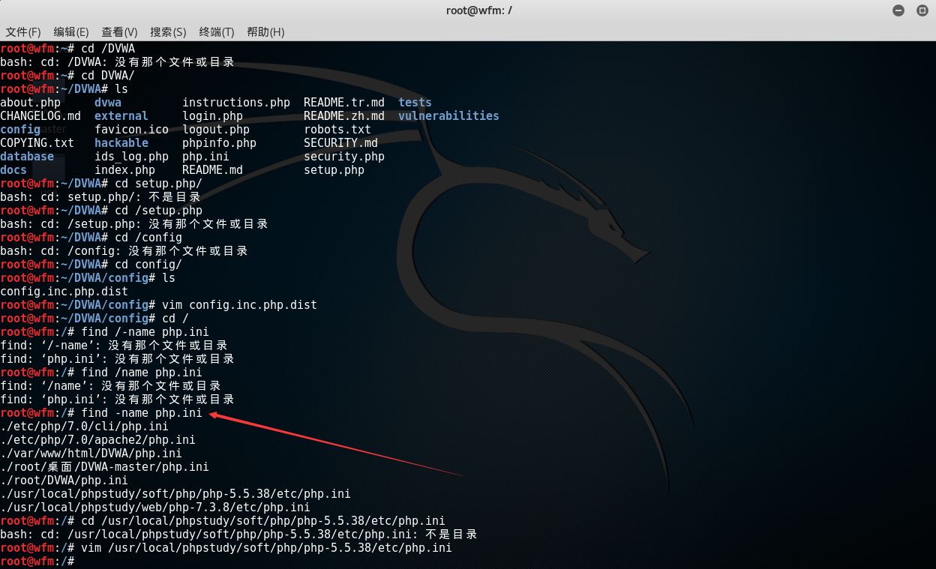
Task: Open the 编辑(E) menu
Action: point(70,32)
